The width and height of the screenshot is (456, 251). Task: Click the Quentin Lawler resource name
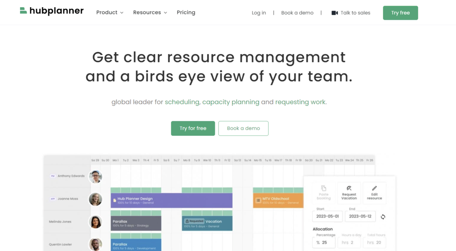60,244
